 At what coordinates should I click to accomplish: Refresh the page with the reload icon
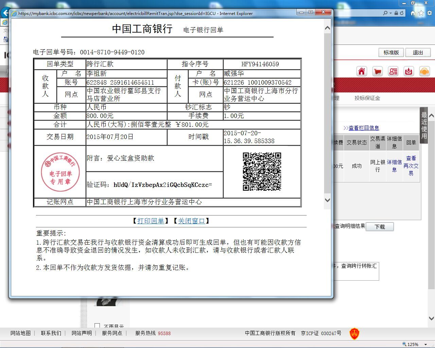pos(402,13)
